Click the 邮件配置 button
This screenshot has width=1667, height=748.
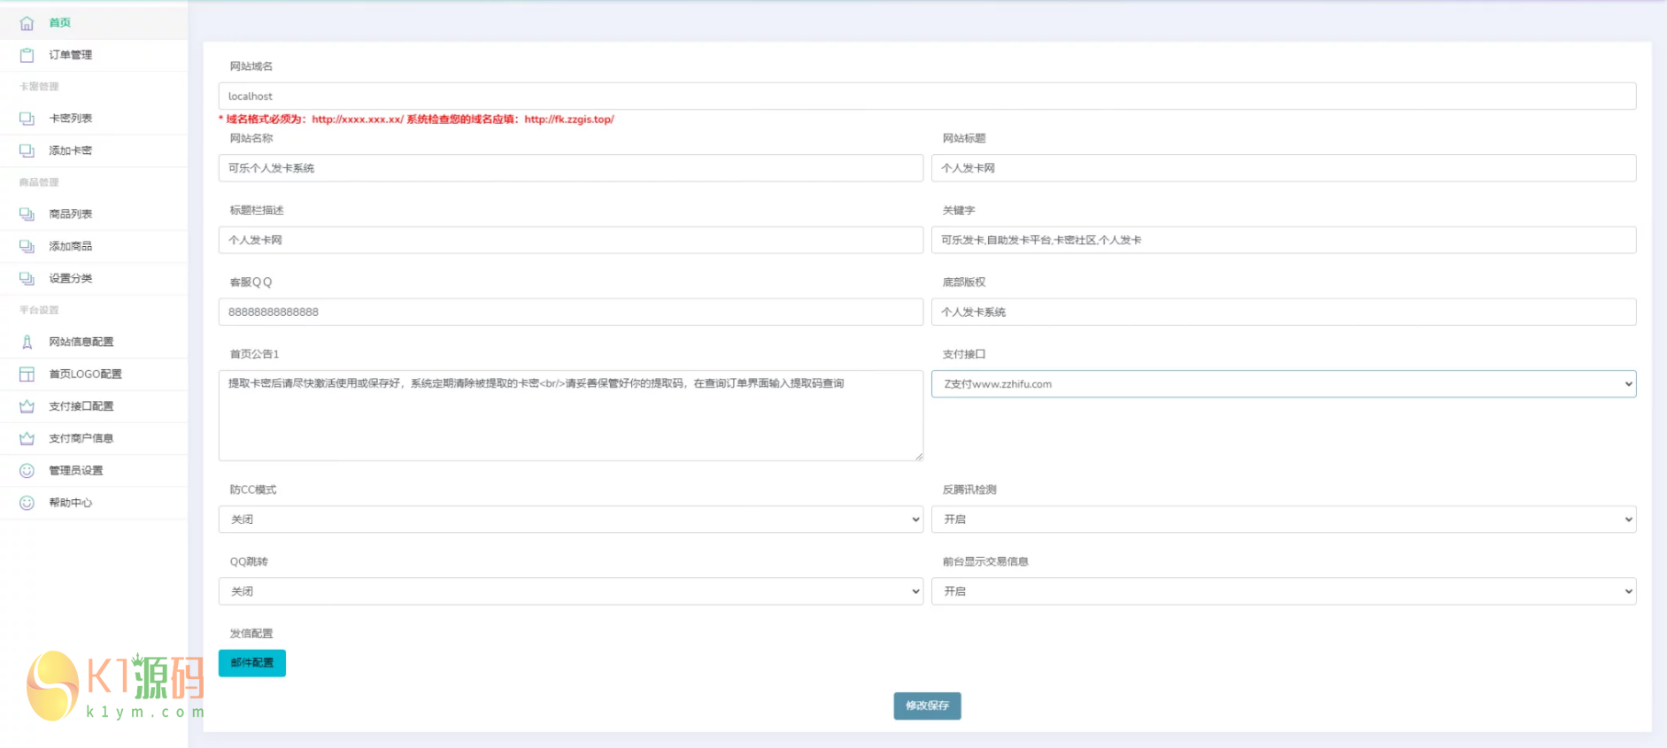point(252,663)
